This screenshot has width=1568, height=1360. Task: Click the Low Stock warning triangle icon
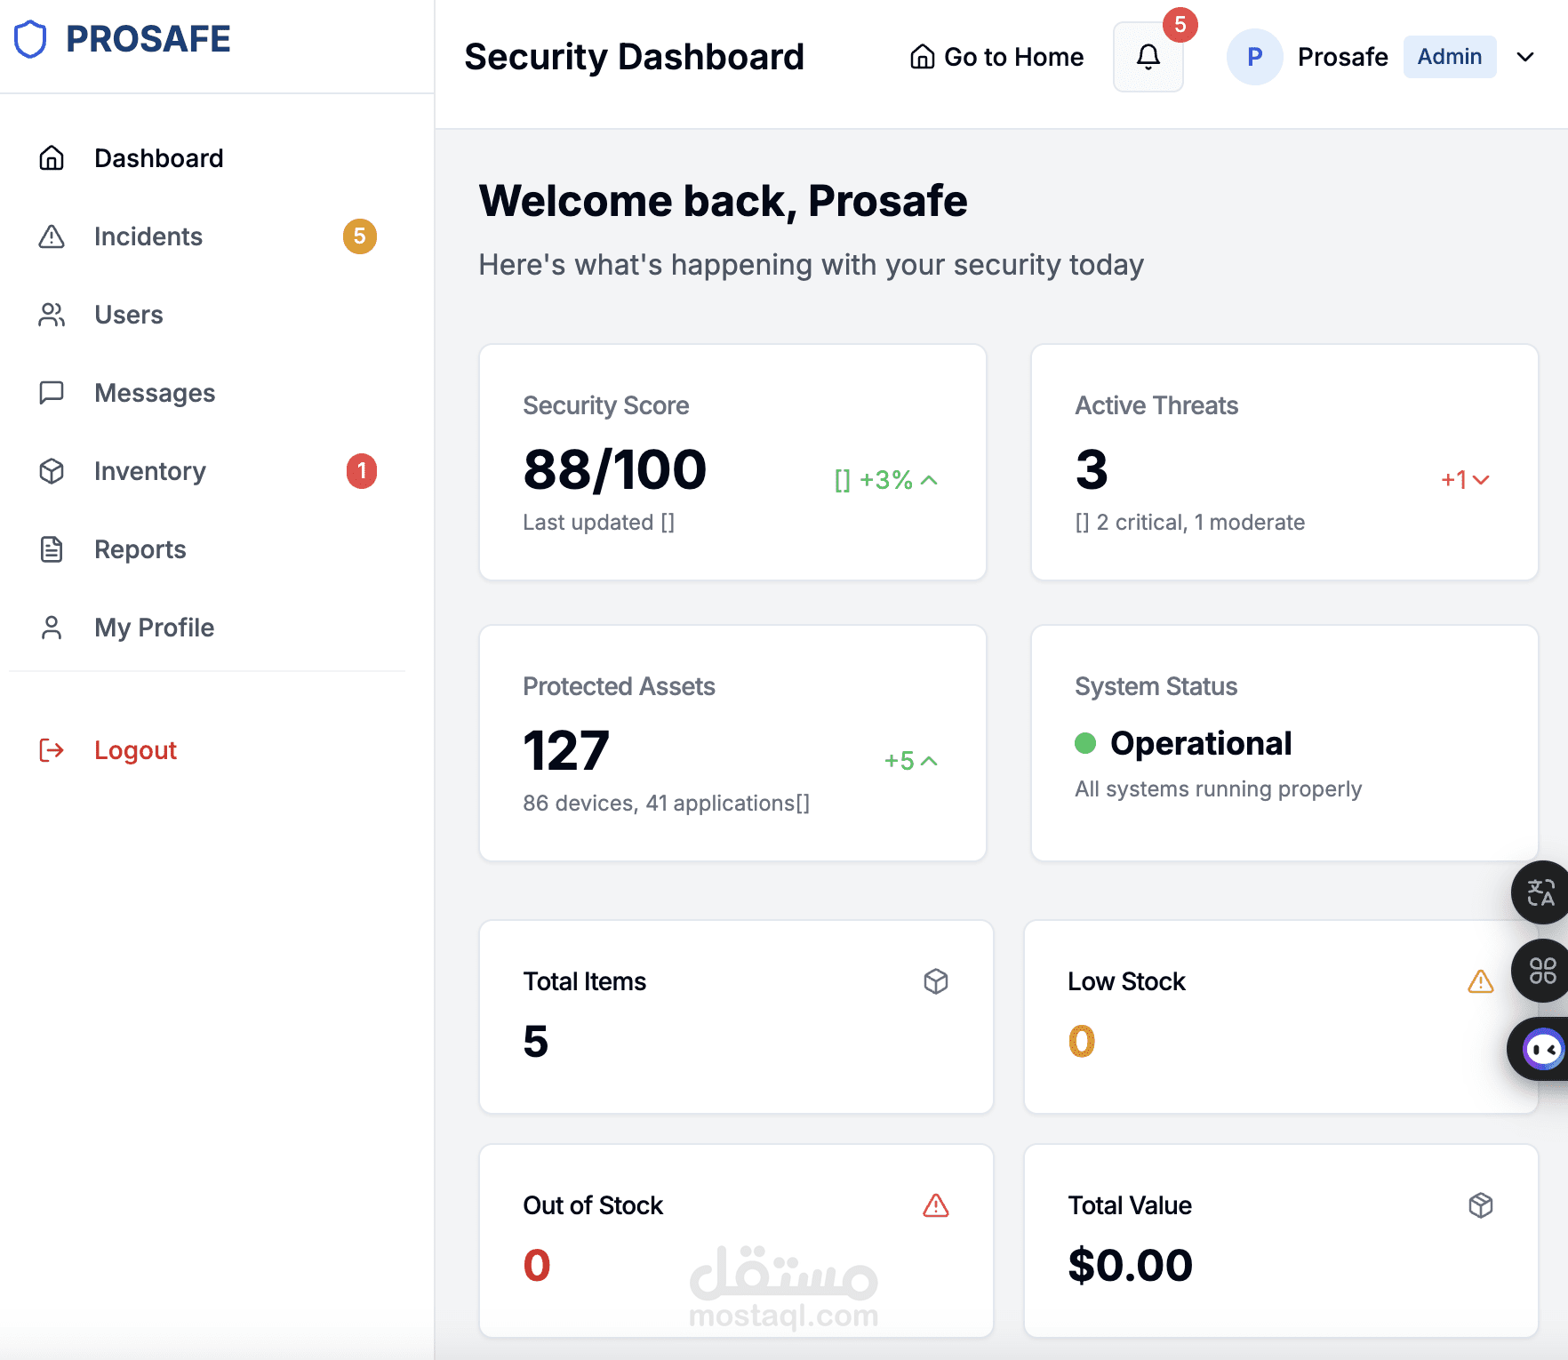tap(1481, 981)
